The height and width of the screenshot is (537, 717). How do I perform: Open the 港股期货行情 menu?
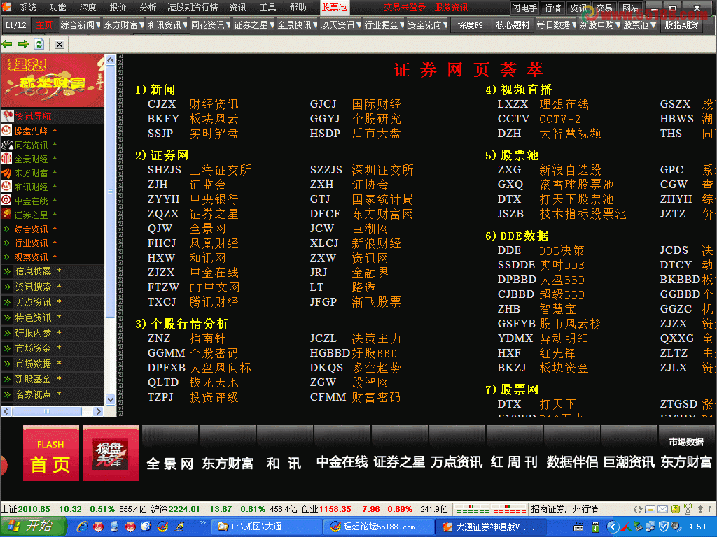point(193,7)
